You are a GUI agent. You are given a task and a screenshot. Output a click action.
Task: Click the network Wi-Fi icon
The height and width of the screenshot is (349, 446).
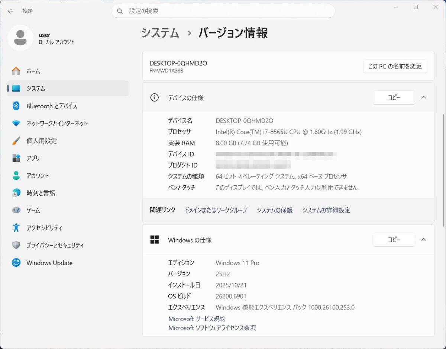16,124
